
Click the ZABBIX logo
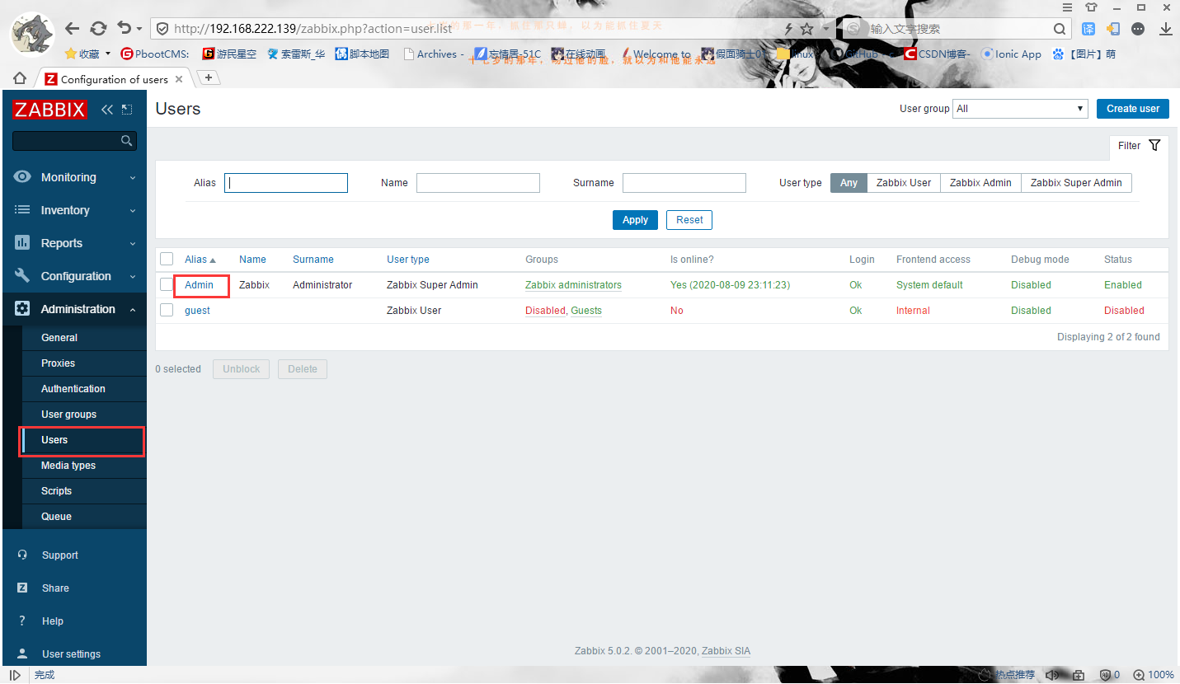pyautogui.click(x=49, y=110)
